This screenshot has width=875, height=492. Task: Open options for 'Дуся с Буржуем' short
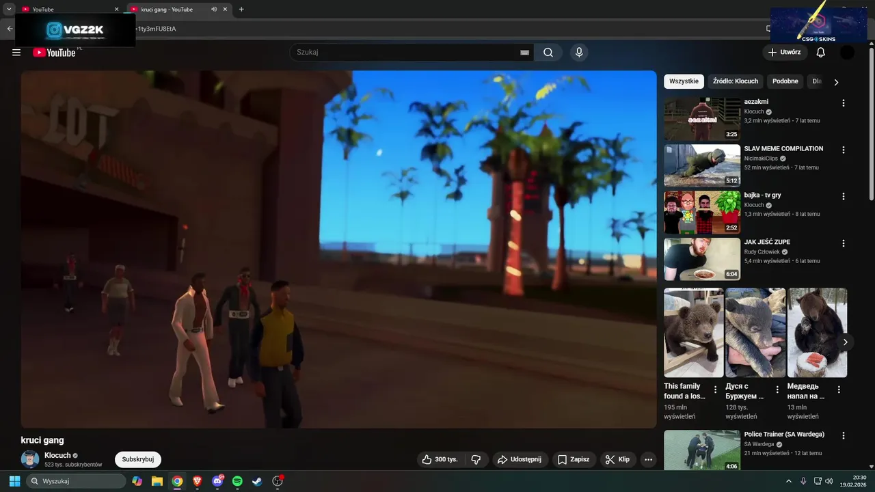coord(777,389)
